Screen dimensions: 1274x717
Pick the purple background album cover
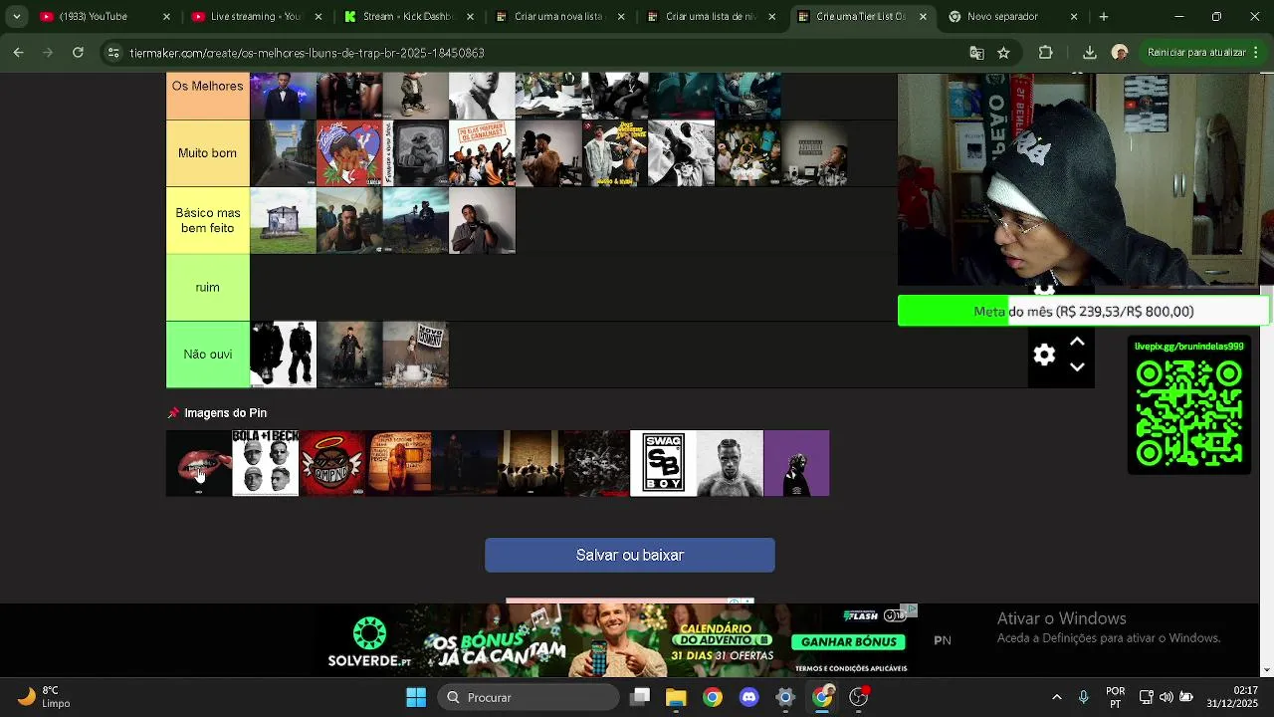pos(796,463)
